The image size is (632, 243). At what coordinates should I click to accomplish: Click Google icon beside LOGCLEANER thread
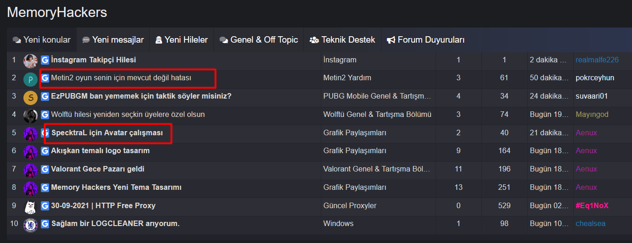click(45, 224)
